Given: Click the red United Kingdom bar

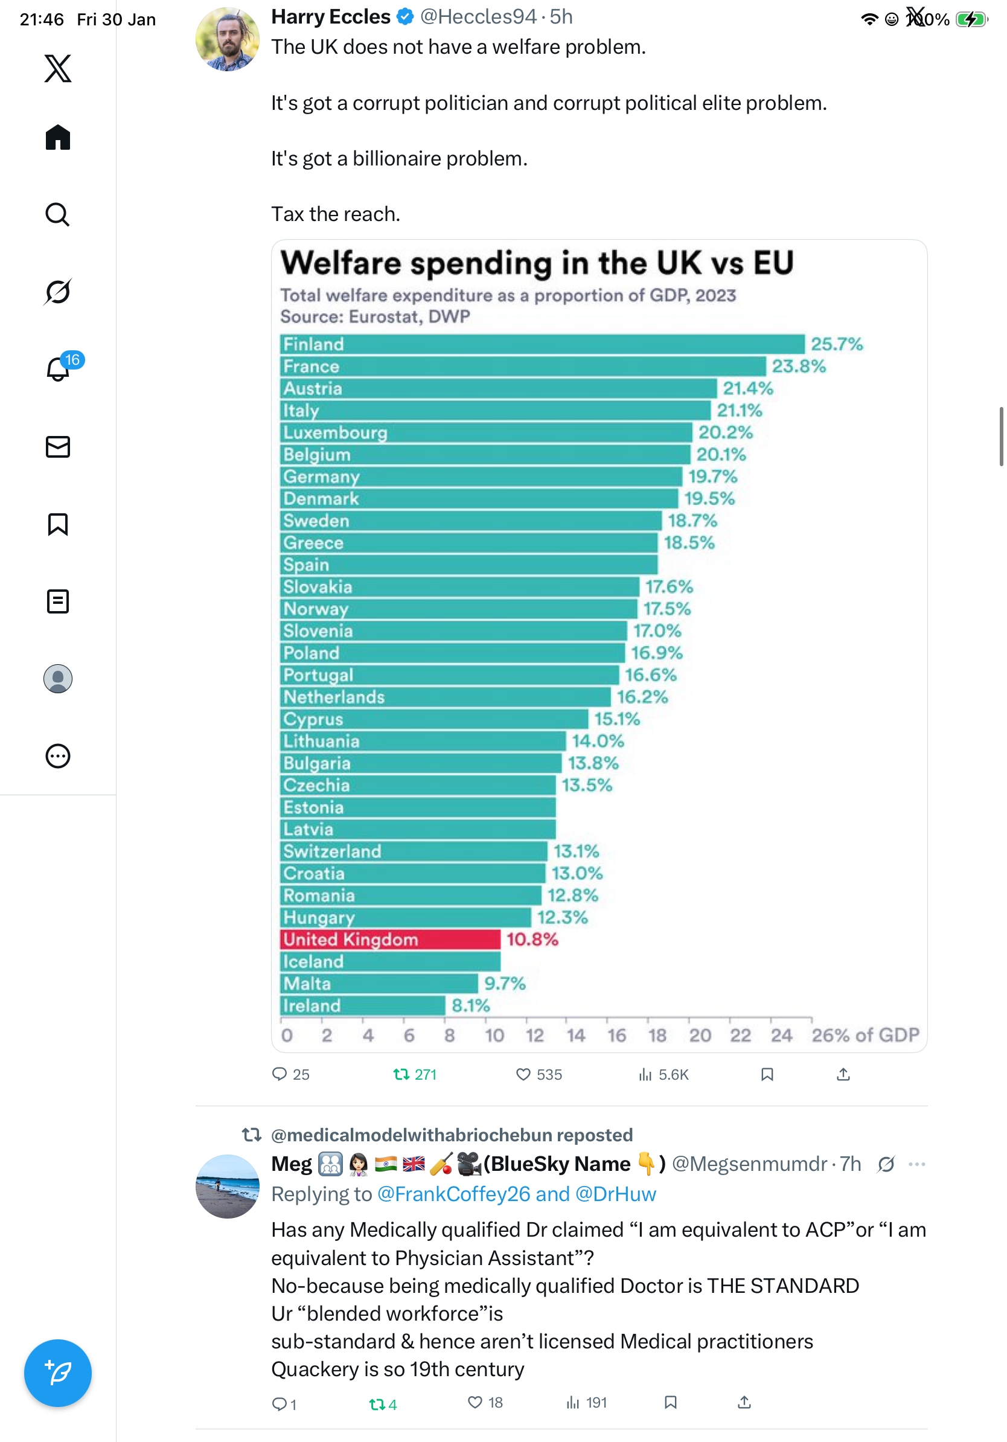Looking at the screenshot, I should (x=390, y=939).
